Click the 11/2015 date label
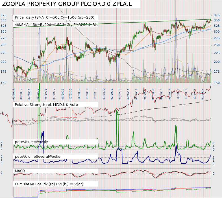222x198 pixels. [87, 94]
